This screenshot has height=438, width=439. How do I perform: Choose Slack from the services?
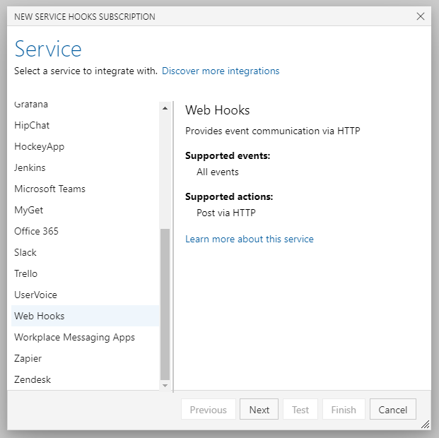[x=85, y=252]
